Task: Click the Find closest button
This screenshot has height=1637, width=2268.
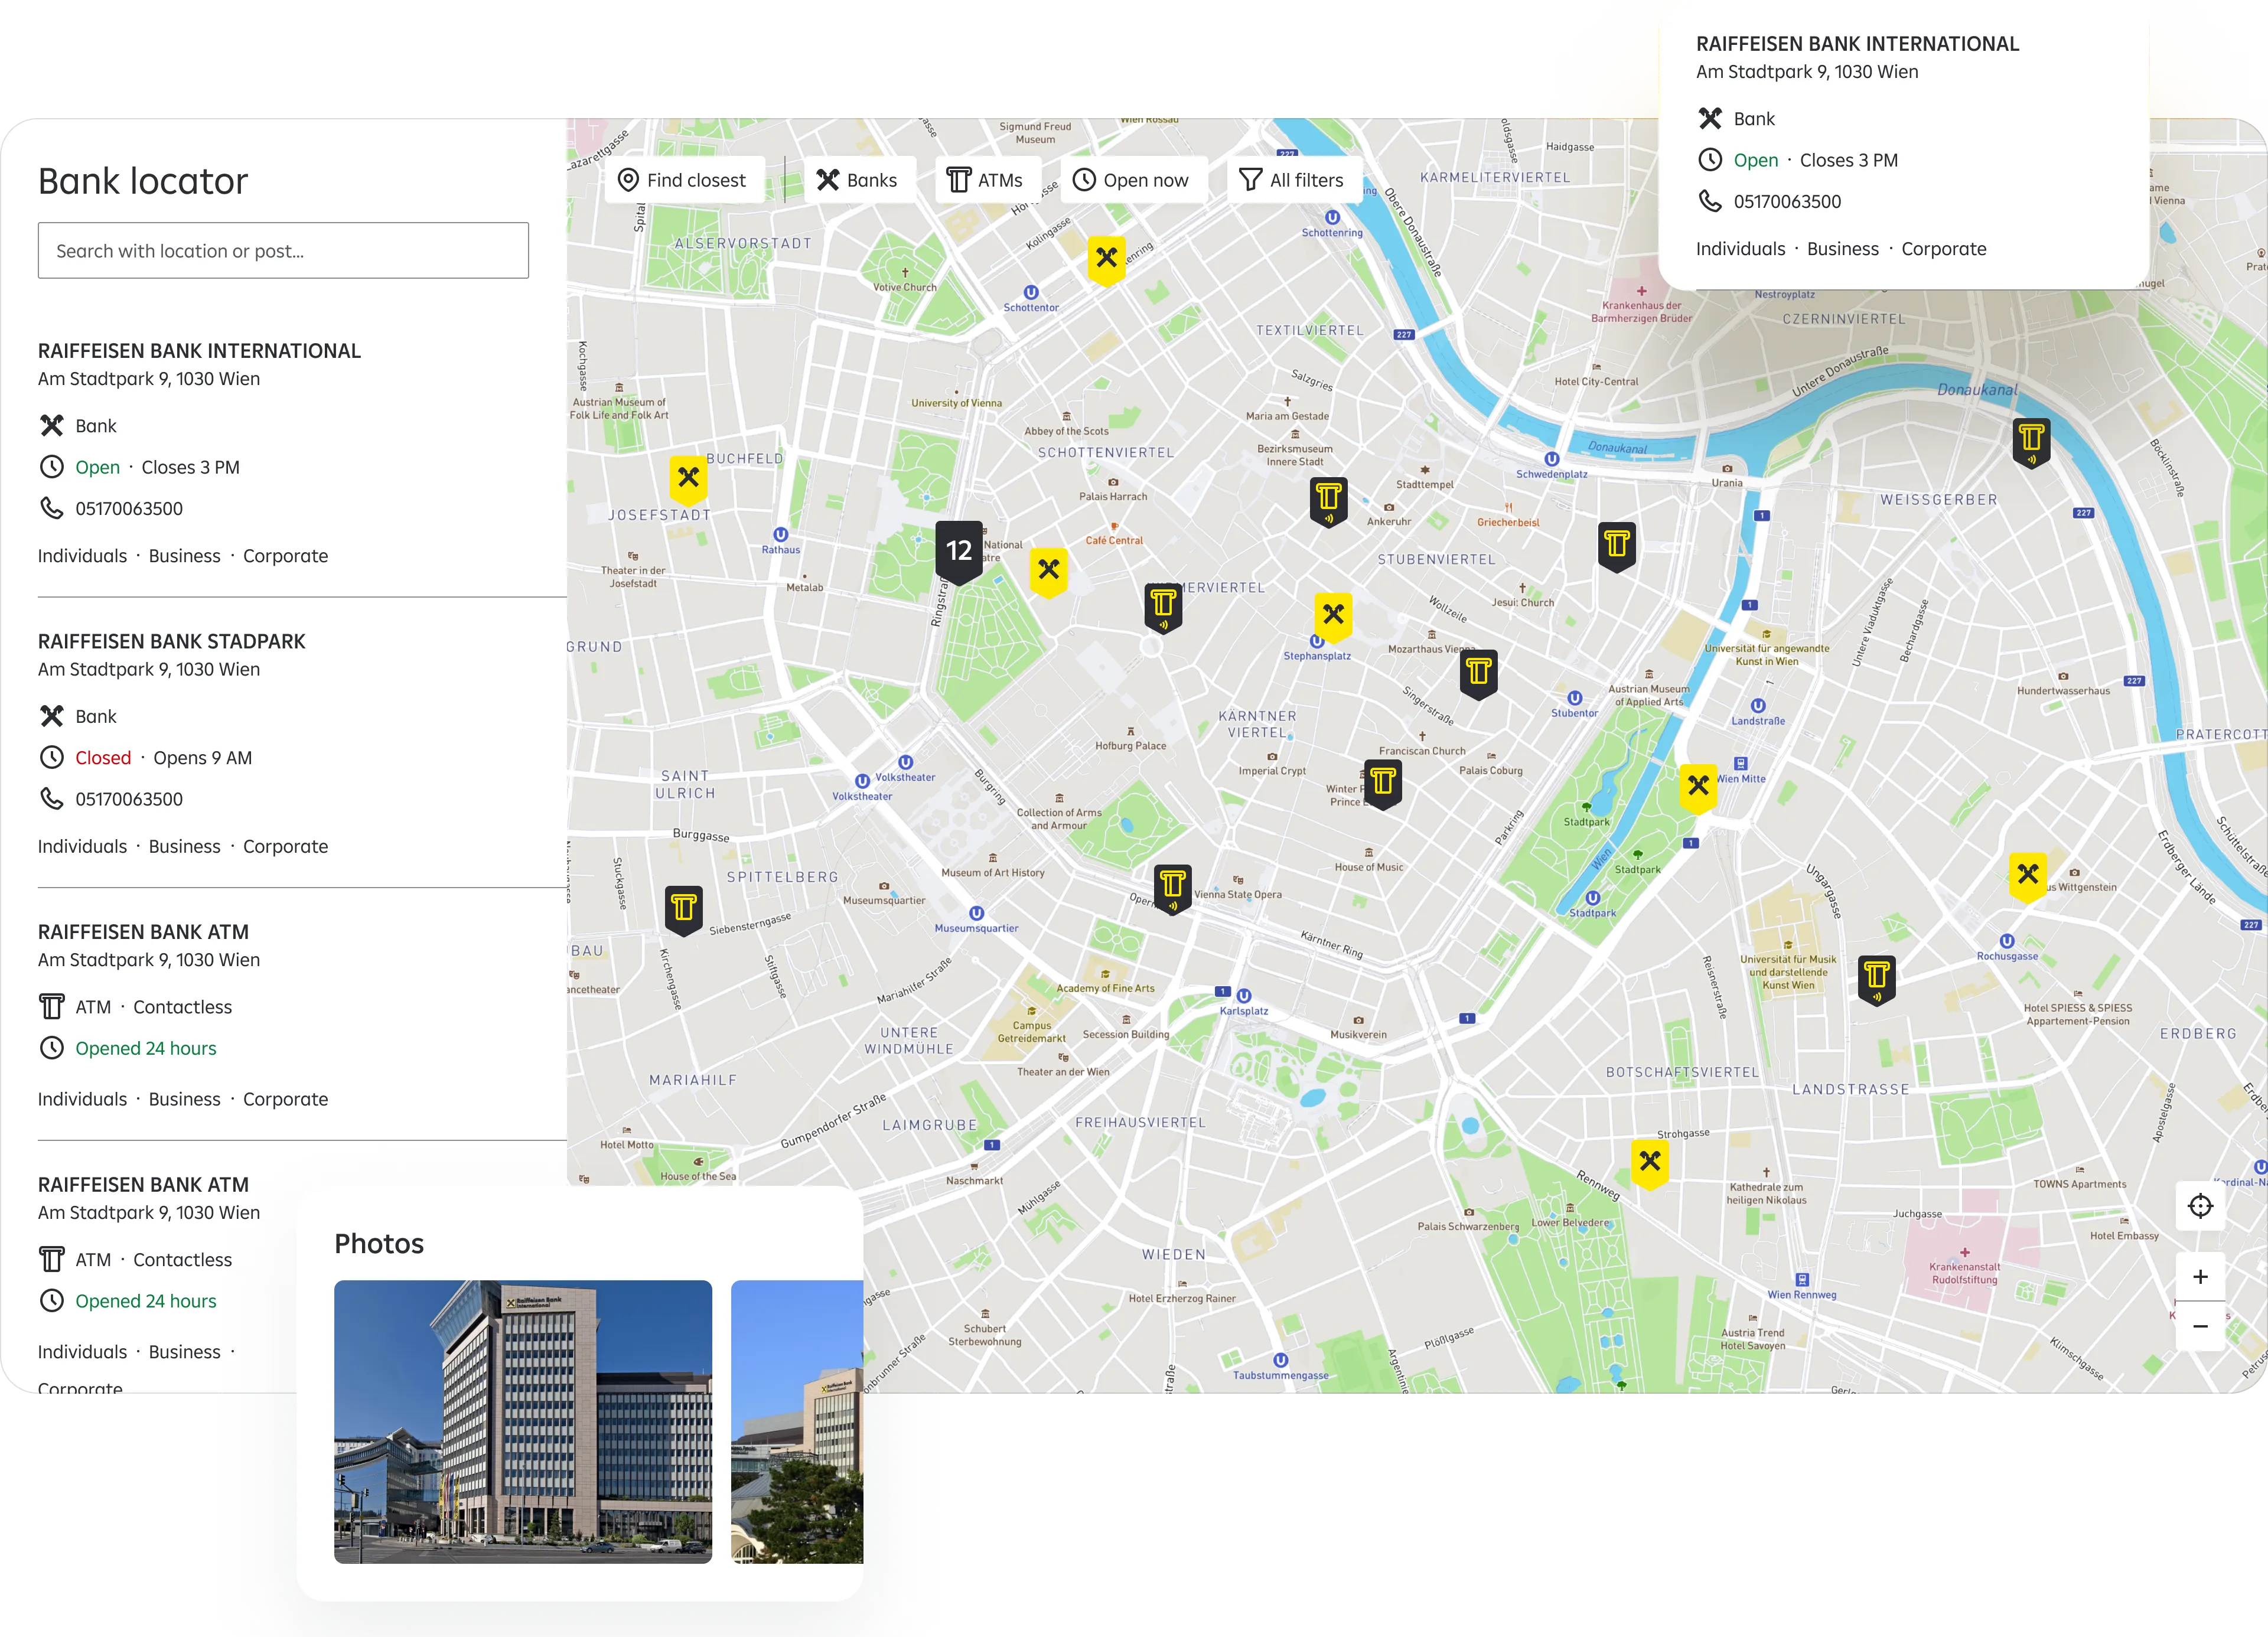Action: pyautogui.click(x=684, y=180)
